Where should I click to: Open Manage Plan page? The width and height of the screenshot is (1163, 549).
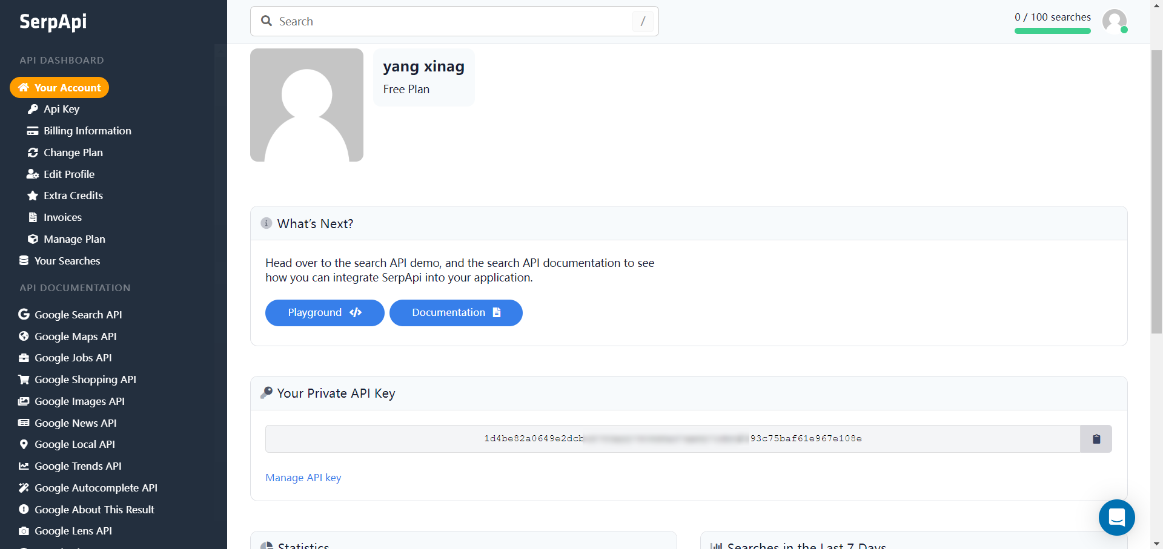click(x=75, y=239)
